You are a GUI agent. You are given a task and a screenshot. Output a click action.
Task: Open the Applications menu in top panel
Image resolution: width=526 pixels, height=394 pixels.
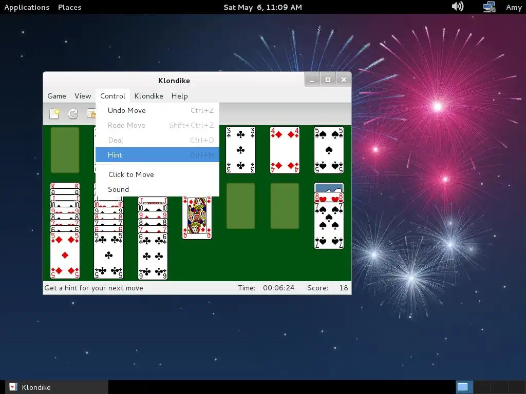click(27, 7)
